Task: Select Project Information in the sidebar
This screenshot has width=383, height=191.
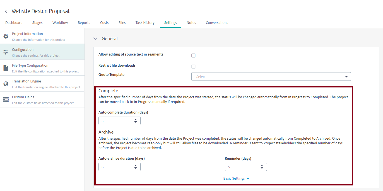Action: tap(42, 36)
